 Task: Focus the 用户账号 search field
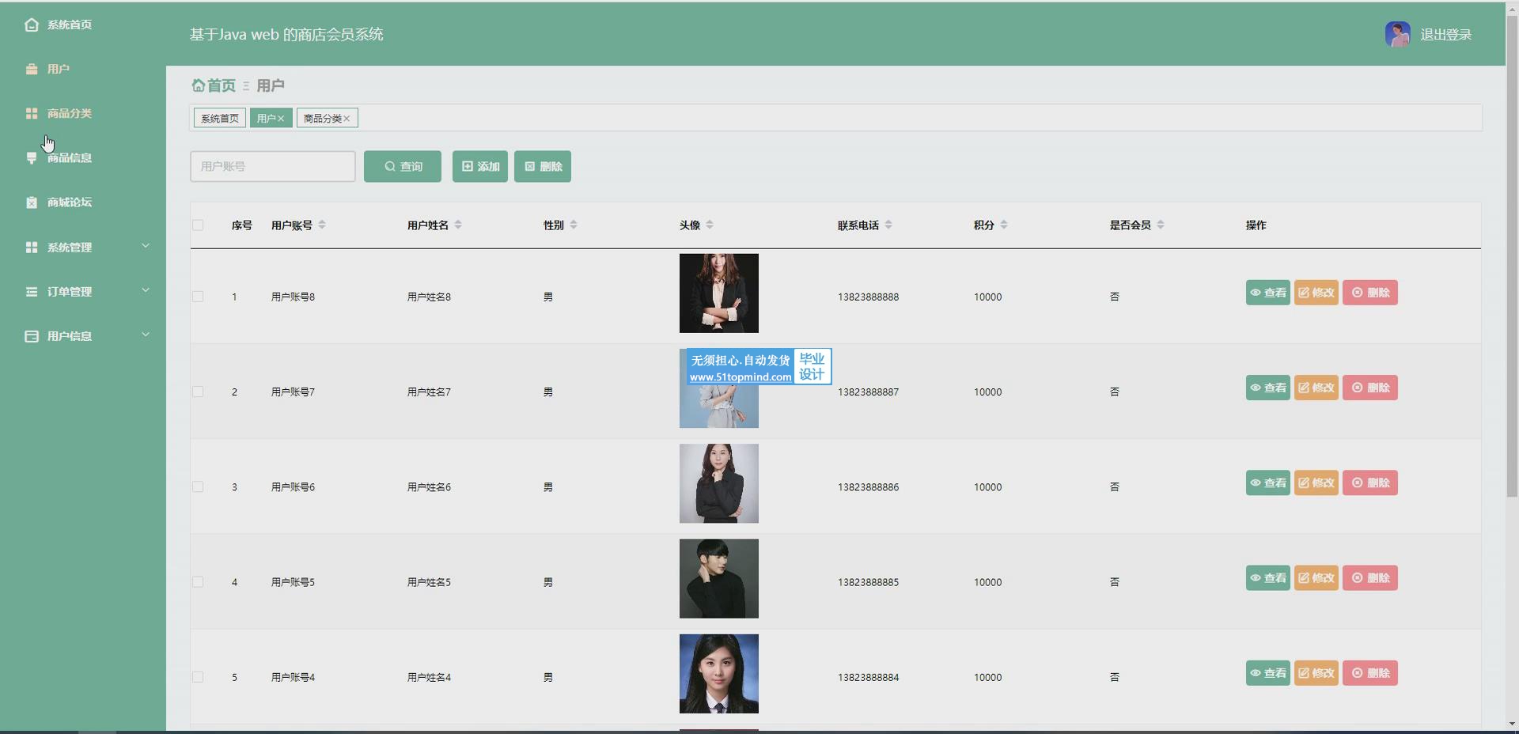(x=273, y=166)
